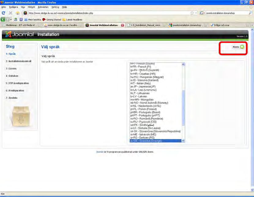Screen dimensions: 254x197
Task: Select step 6: Konfiguration
Action: click(15, 91)
